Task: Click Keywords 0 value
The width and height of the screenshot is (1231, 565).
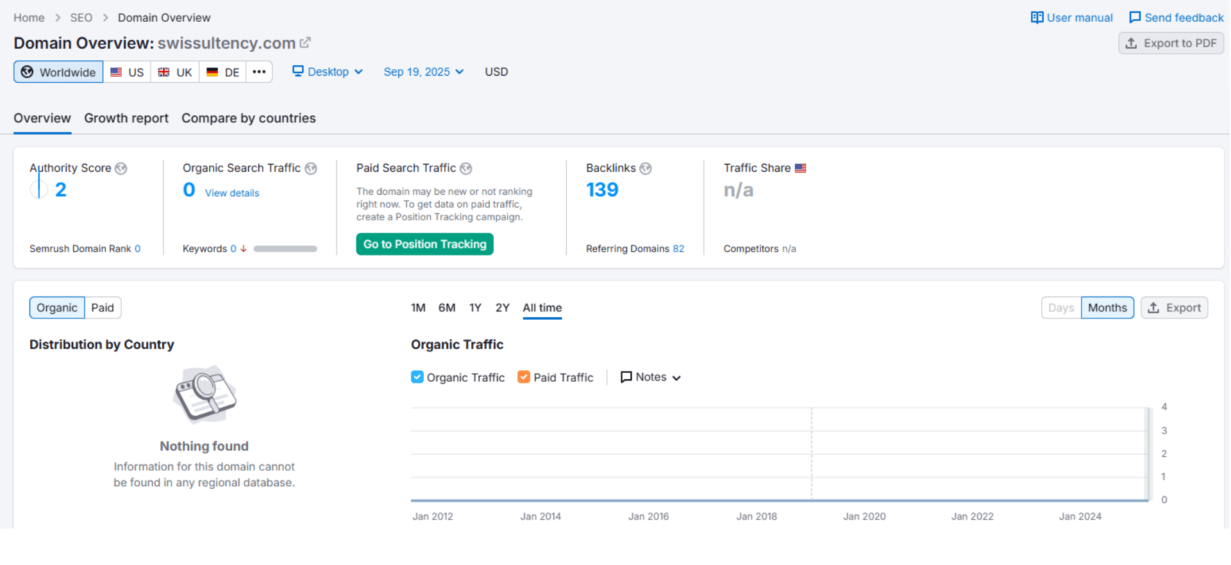Action: click(x=233, y=249)
